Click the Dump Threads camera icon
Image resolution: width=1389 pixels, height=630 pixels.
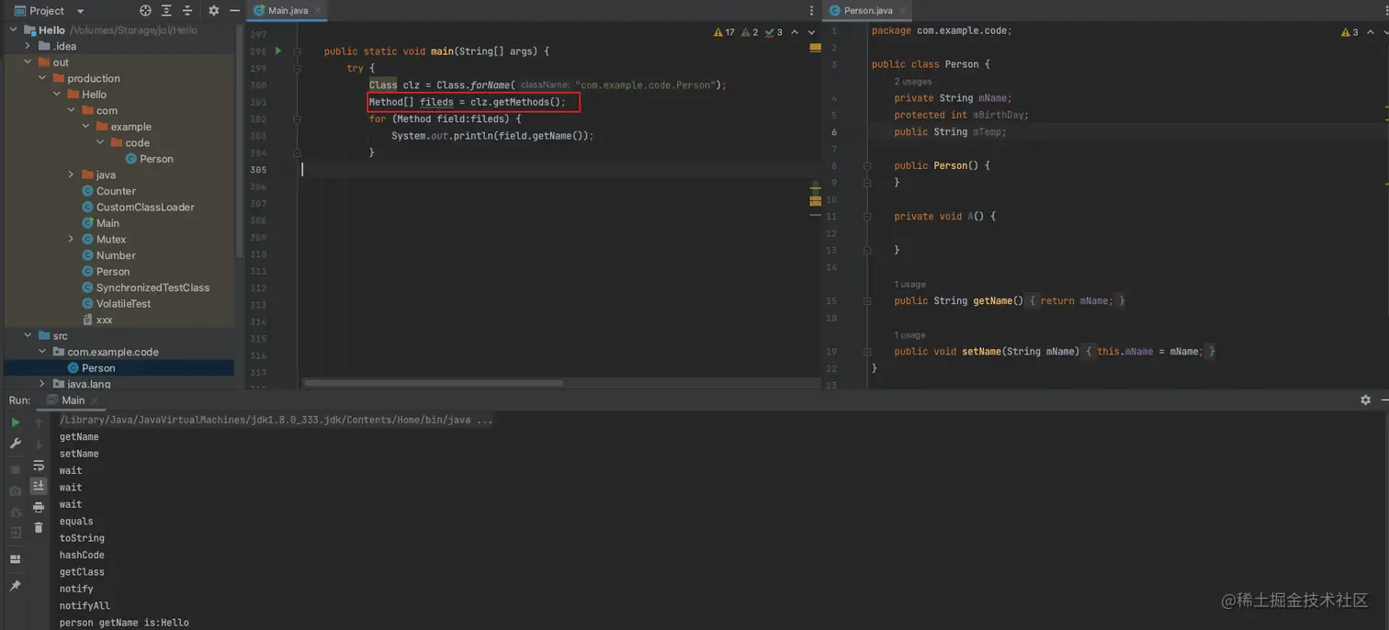16,490
